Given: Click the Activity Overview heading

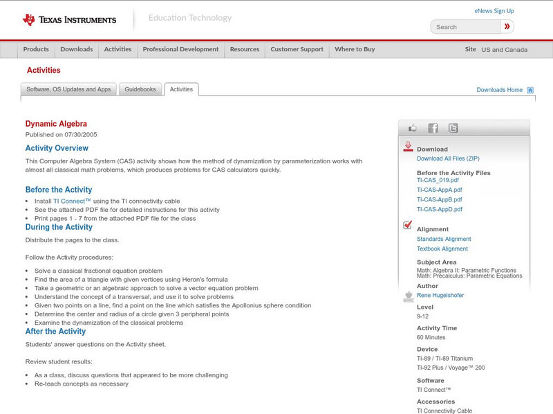Looking at the screenshot, I should pyautogui.click(x=57, y=148).
